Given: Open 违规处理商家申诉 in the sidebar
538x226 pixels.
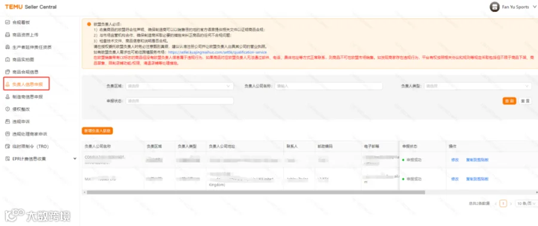Looking at the screenshot, I should pos(30,134).
